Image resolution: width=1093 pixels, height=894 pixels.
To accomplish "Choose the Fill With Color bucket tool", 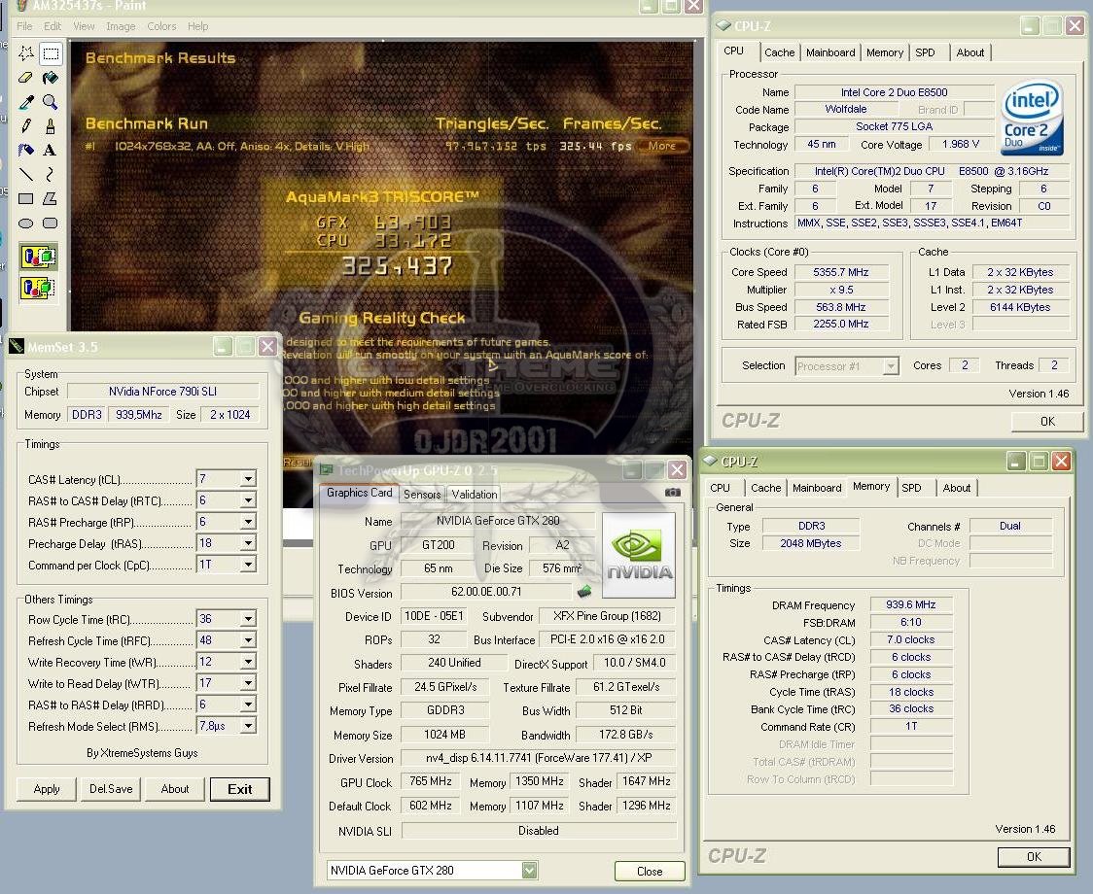I will 51,78.
